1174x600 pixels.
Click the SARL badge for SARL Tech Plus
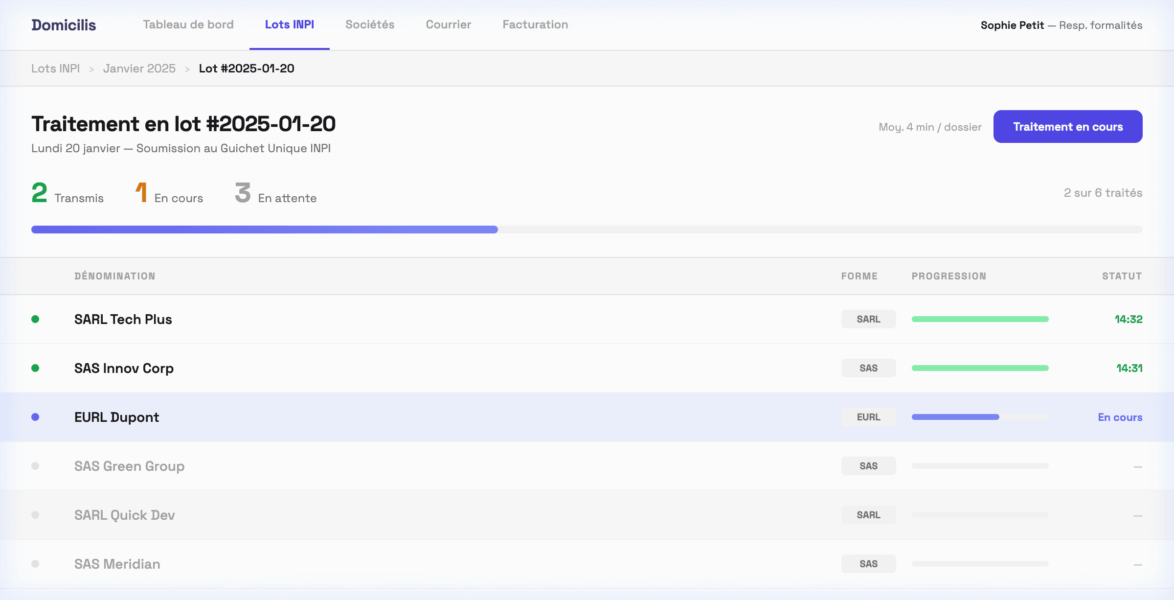868,319
